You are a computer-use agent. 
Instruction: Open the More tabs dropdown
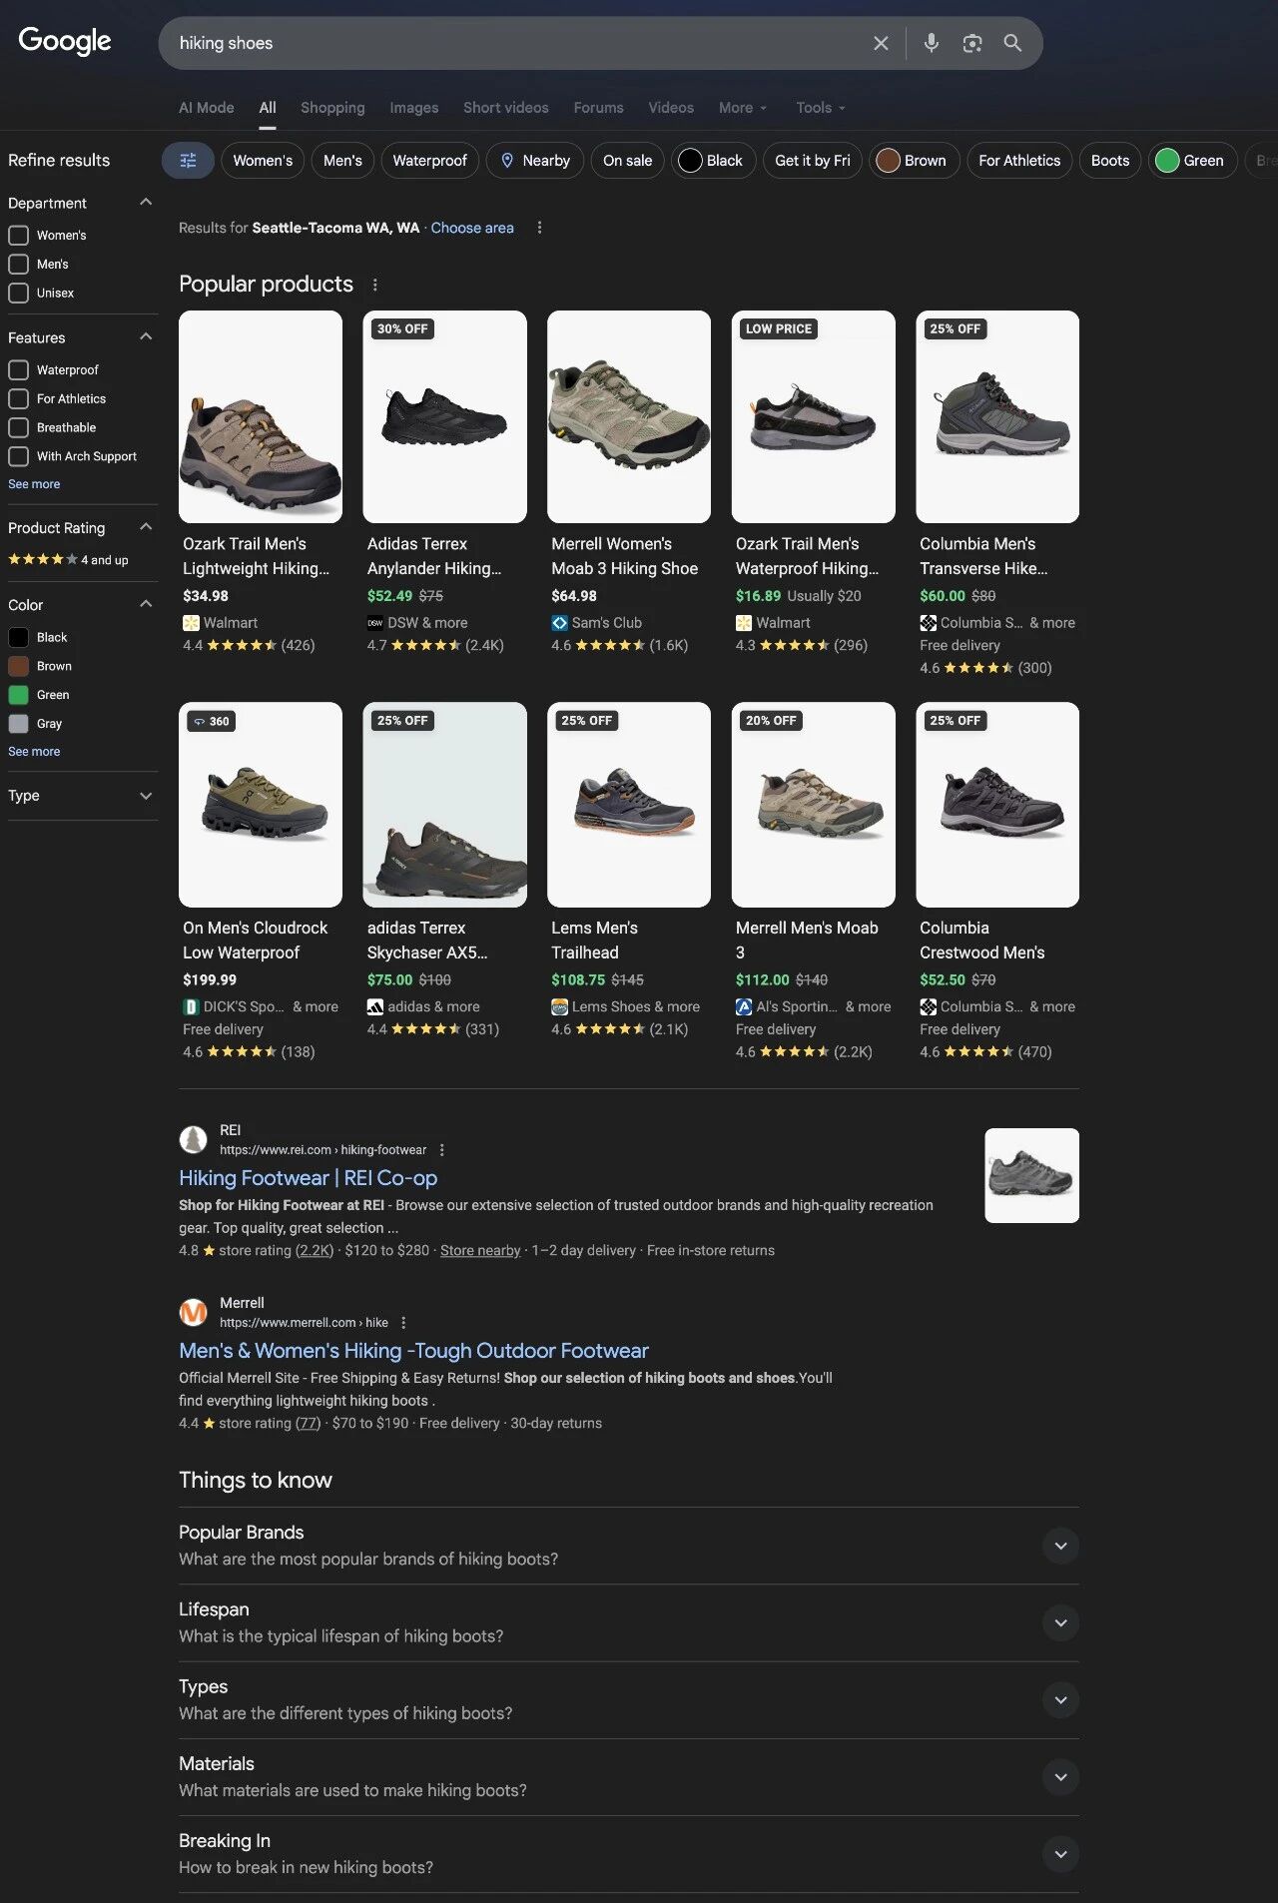coord(742,108)
